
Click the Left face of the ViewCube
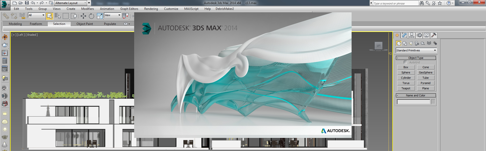pos(378,46)
